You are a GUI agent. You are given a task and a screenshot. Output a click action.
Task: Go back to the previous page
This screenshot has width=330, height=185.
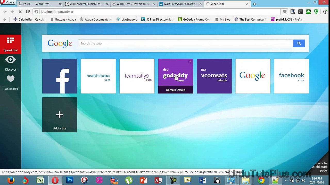coord(5,12)
